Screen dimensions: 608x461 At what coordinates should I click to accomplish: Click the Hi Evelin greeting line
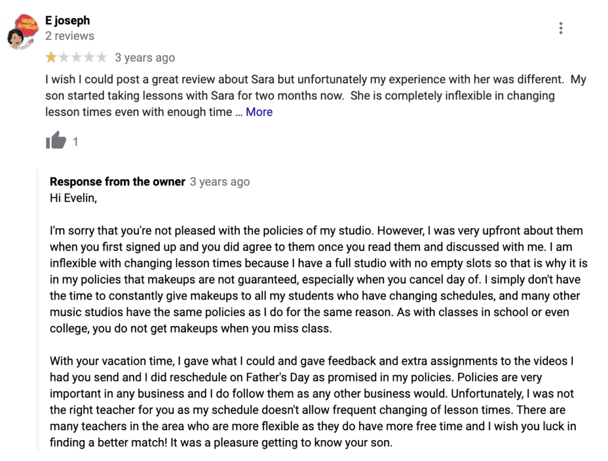click(73, 198)
